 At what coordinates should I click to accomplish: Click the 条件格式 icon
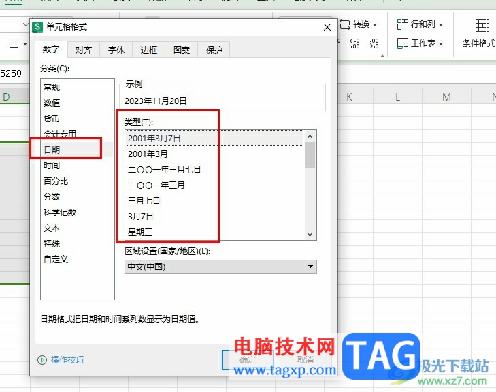[x=482, y=25]
